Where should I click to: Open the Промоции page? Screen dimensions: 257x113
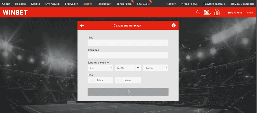click(104, 4)
